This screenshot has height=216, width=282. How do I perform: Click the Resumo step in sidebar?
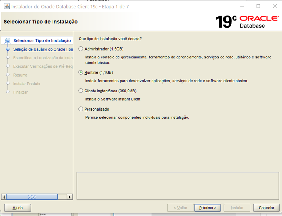20,75
